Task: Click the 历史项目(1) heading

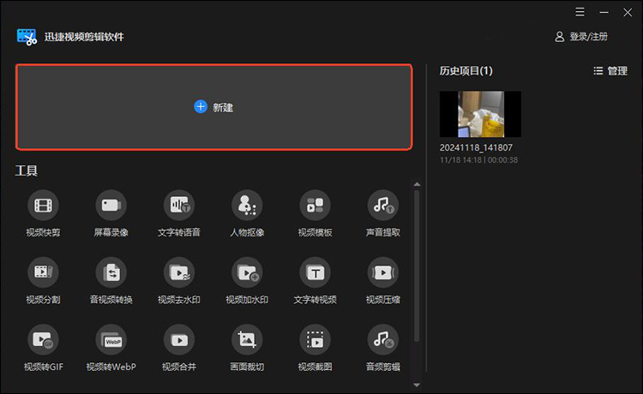Action: [466, 71]
